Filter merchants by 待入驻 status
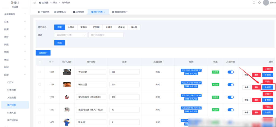This screenshot has height=127, width=276. click(x=134, y=27)
